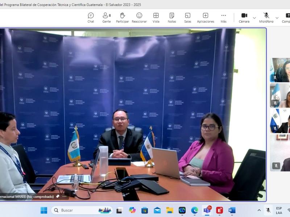Raise hand with Participar button

tap(123, 17)
